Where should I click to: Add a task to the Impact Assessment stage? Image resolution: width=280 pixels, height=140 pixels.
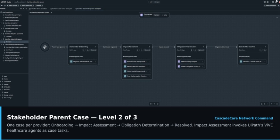click(149, 47)
